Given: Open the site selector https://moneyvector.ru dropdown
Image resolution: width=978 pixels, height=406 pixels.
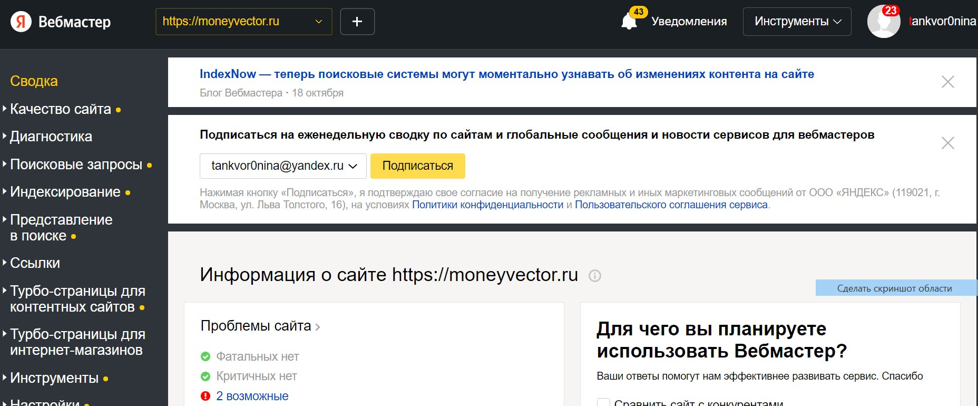Looking at the screenshot, I should pyautogui.click(x=244, y=22).
